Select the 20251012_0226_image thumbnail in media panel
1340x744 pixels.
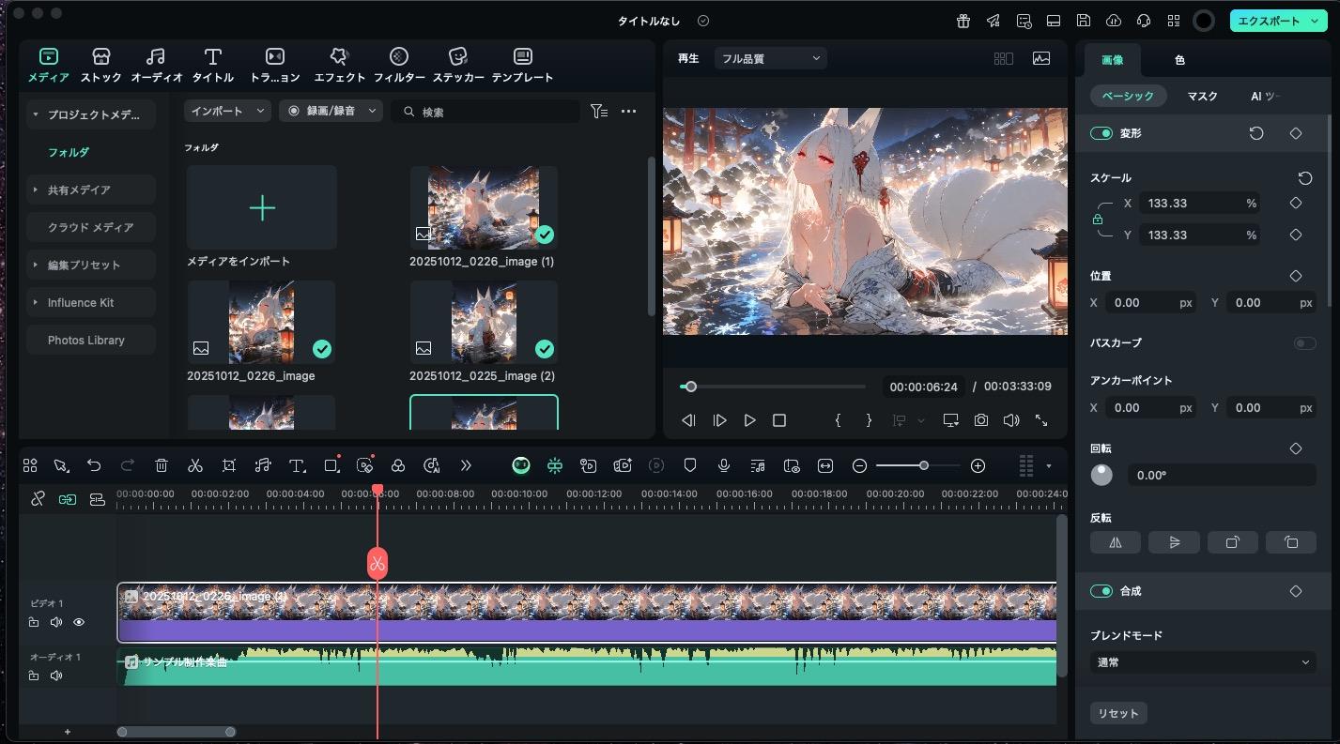(x=261, y=322)
